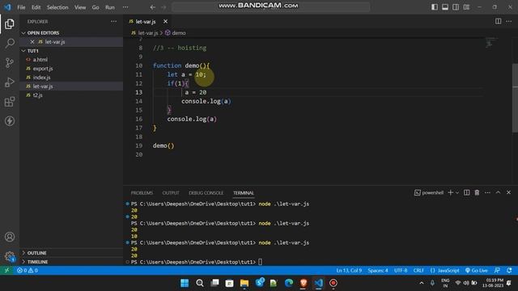
Task: Open the Edit menu
Action: [x=36, y=7]
